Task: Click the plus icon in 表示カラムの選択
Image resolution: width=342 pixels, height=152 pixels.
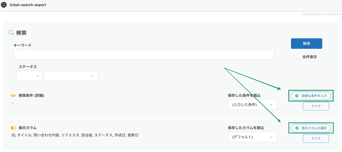Action: tap(297, 128)
